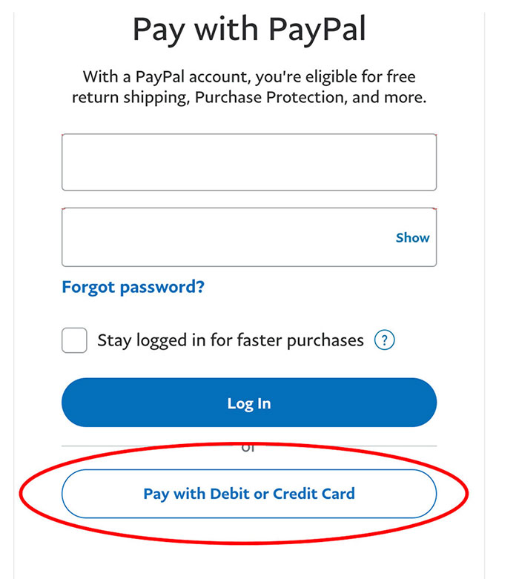Viewport: 519px width, 579px height.
Task: Toggle Show to reveal the password
Action: pos(412,238)
